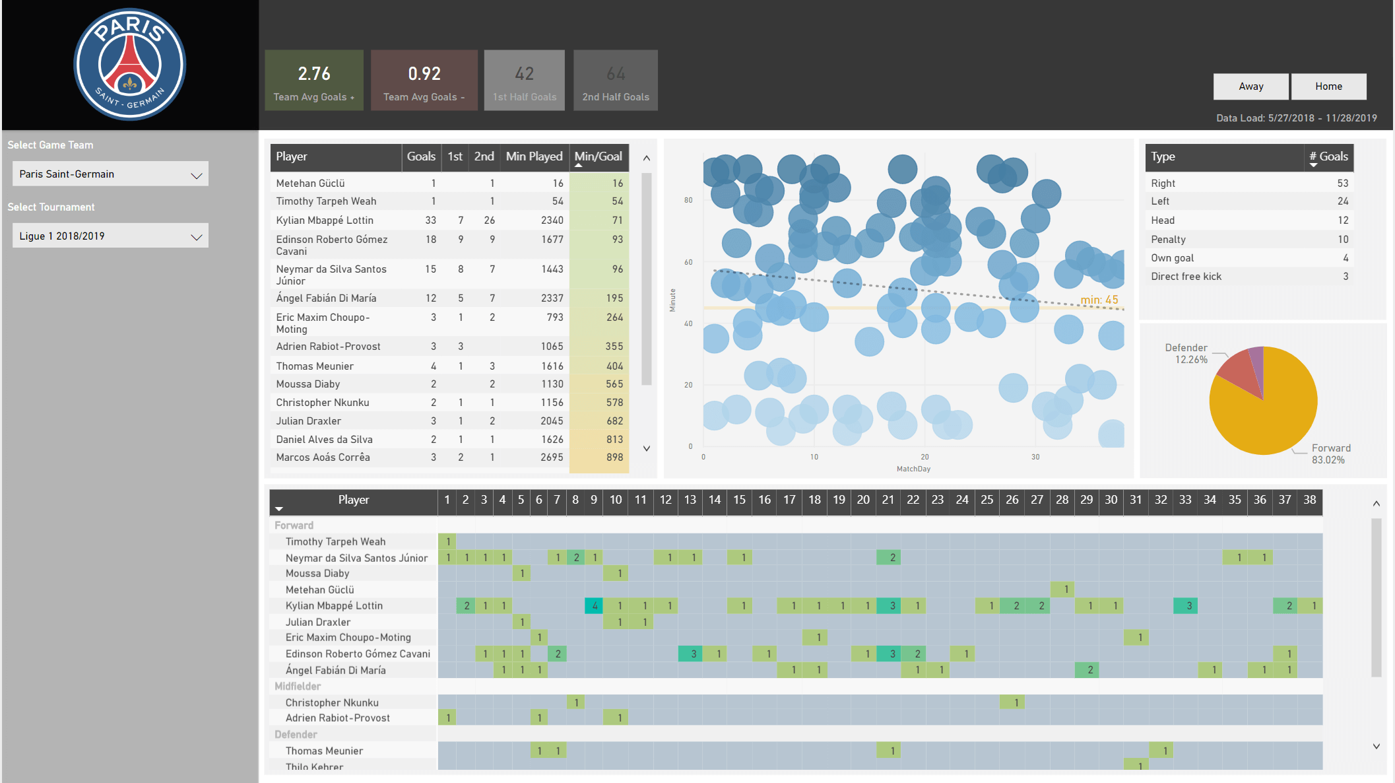Open the Select Tournament dropdown showing Ligue 1 2018/2019

pos(110,236)
